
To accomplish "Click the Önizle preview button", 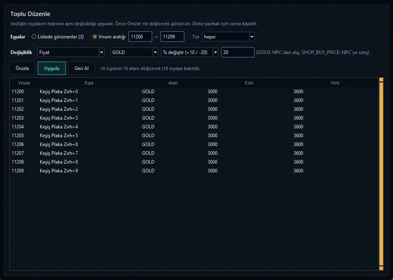I will [22, 68].
